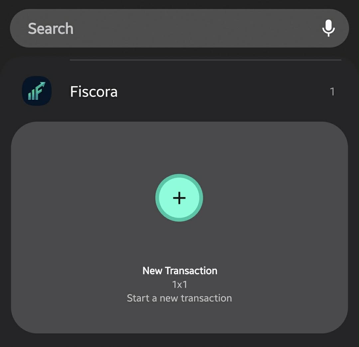Select the 1x1 size label
The width and height of the screenshot is (359, 347).
(x=179, y=285)
